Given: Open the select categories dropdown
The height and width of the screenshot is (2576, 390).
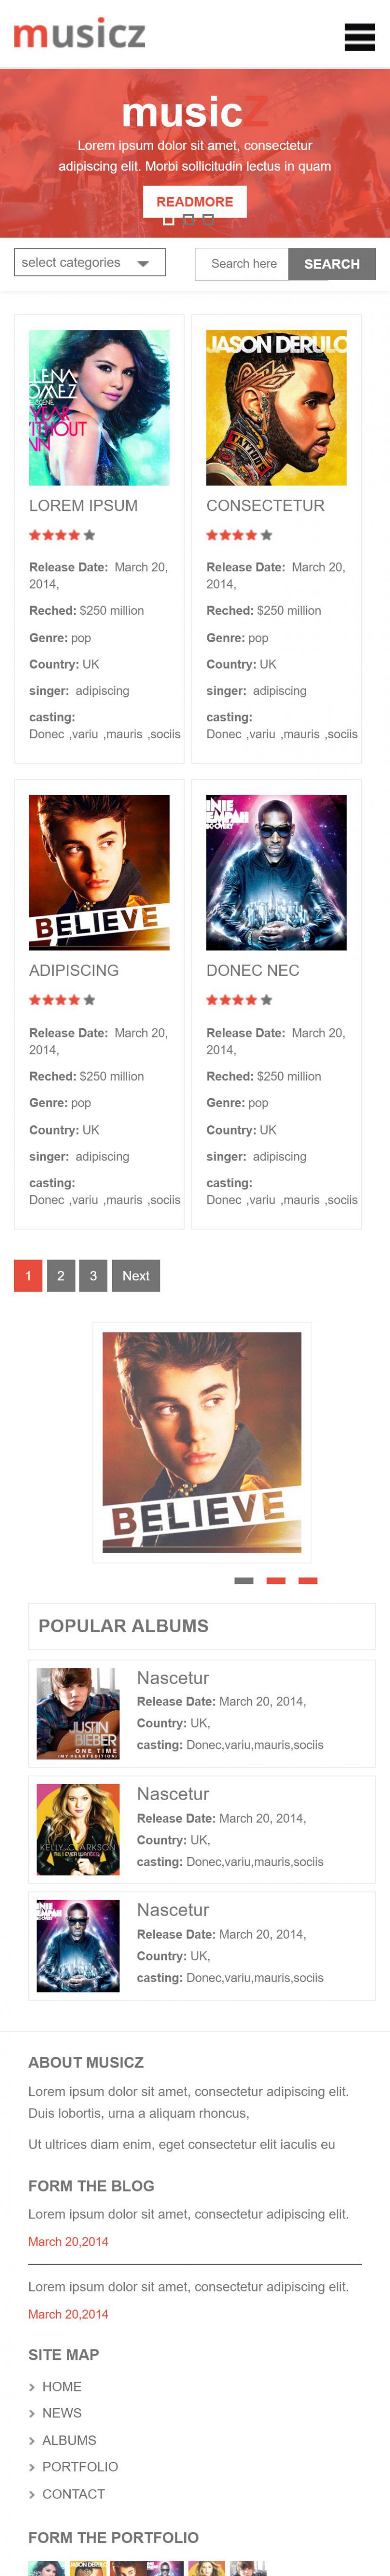Looking at the screenshot, I should tap(89, 262).
